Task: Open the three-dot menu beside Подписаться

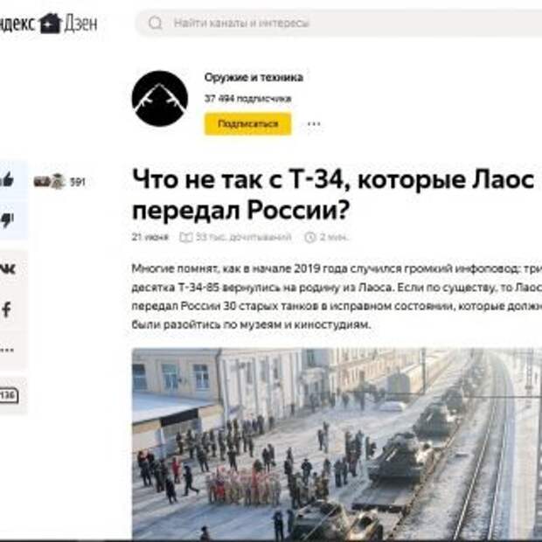Action: 314,124
